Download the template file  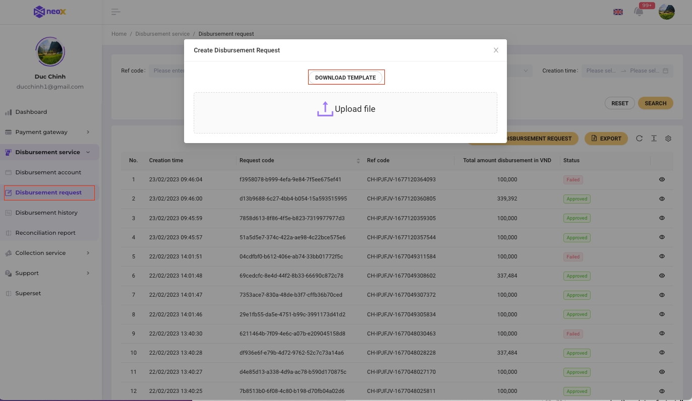(x=345, y=78)
